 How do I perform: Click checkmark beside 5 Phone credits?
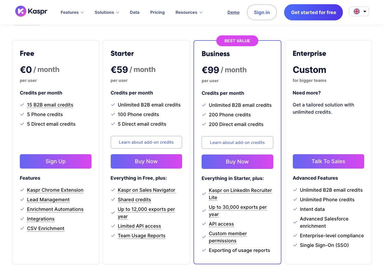coord(22,114)
